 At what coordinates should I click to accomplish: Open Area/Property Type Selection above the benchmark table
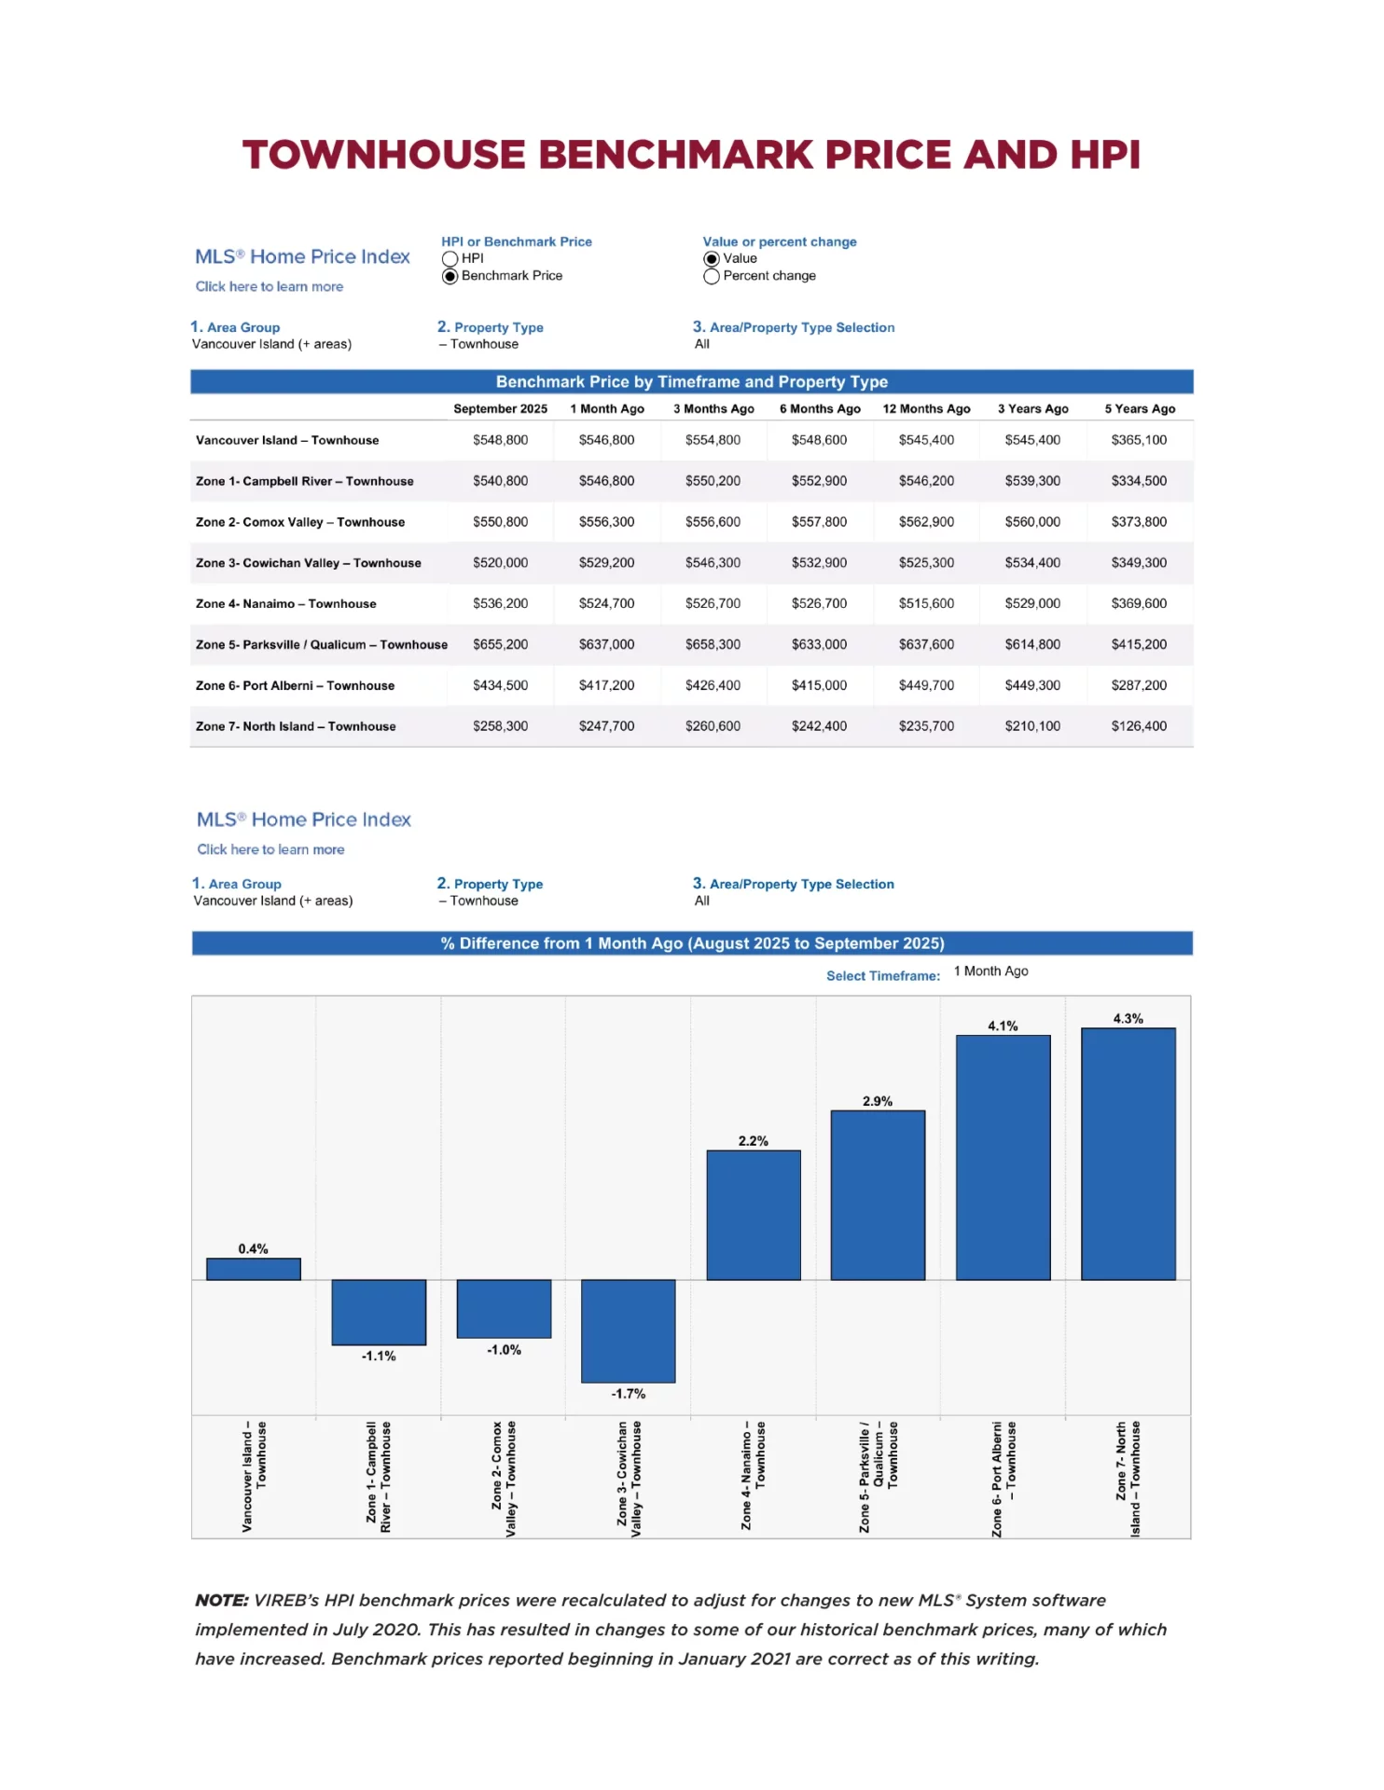coord(702,344)
